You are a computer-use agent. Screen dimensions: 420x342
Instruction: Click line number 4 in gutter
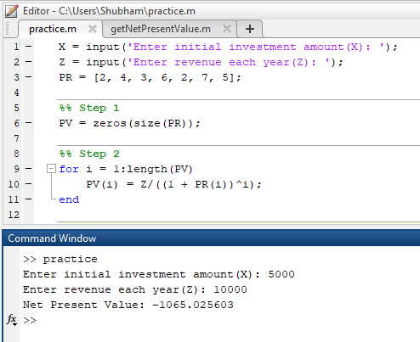pos(16,93)
